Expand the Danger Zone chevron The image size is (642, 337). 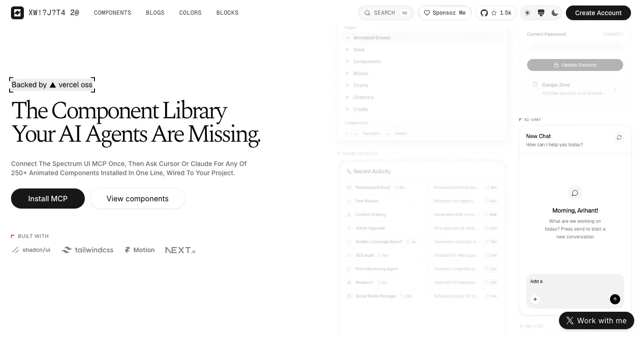pyautogui.click(x=615, y=89)
